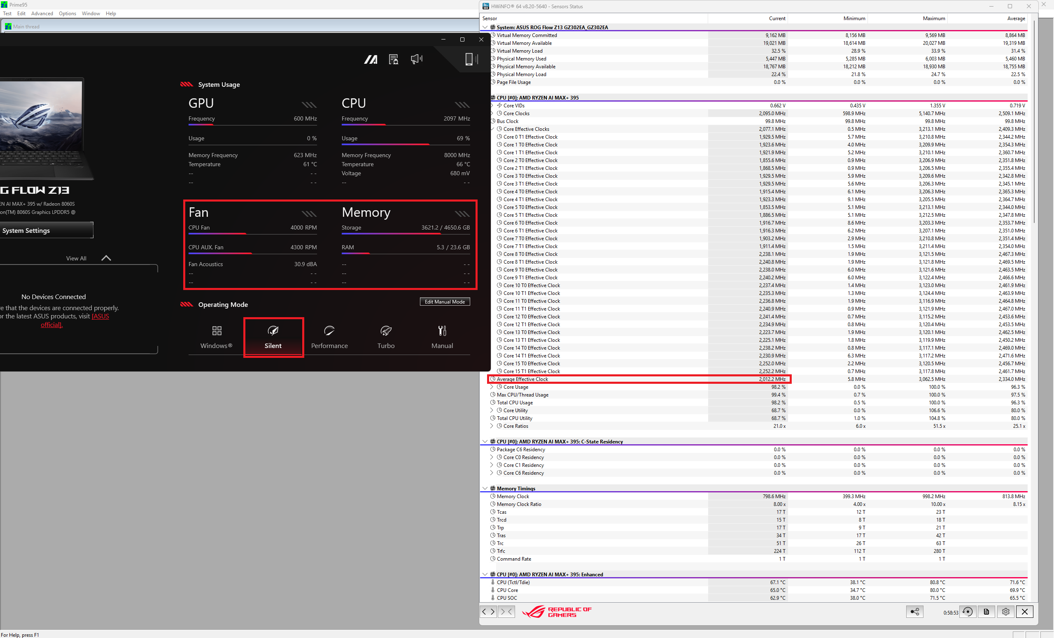Viewport: 1054px width, 638px height.
Task: Open the Prime95 Window menu
Action: 91,13
